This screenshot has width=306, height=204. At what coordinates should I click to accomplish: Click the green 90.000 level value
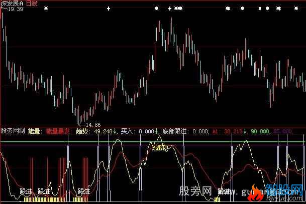pos(260,131)
